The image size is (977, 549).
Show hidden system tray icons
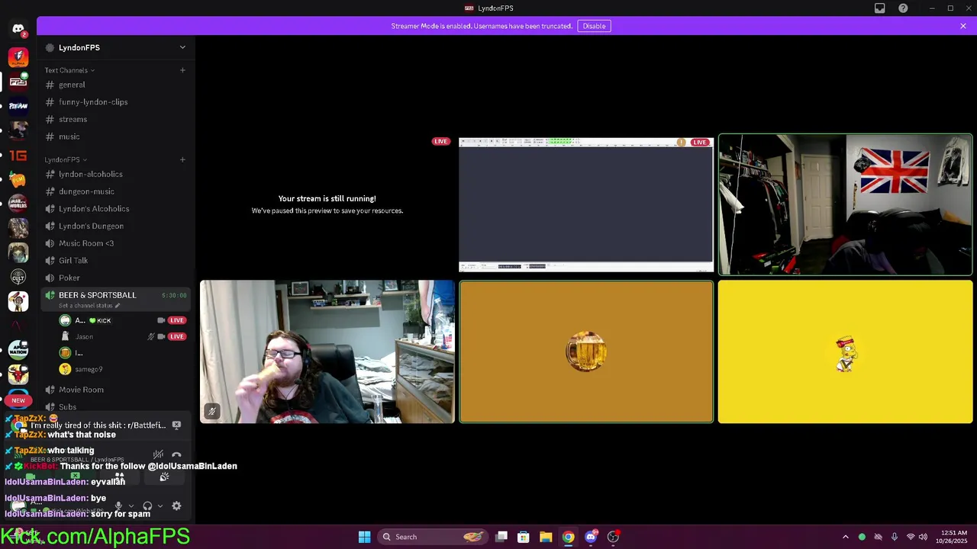point(845,537)
